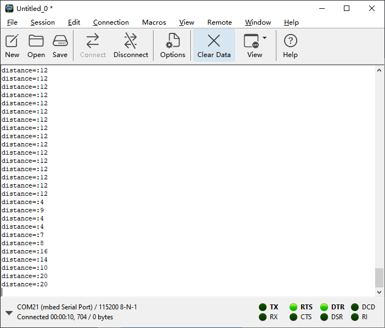Click the greyed Connect toolbar icon
Screen dimensions: 385x328
coord(93,46)
